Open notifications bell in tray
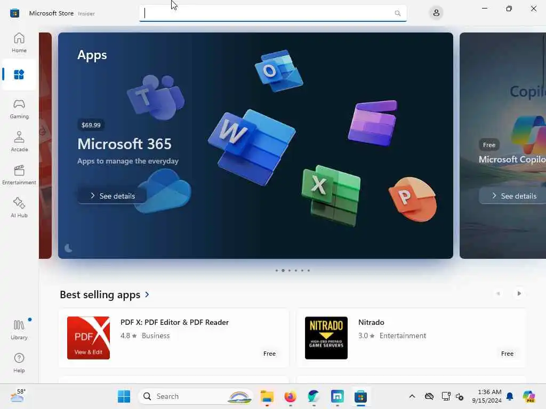The width and height of the screenshot is (546, 409). click(510, 396)
